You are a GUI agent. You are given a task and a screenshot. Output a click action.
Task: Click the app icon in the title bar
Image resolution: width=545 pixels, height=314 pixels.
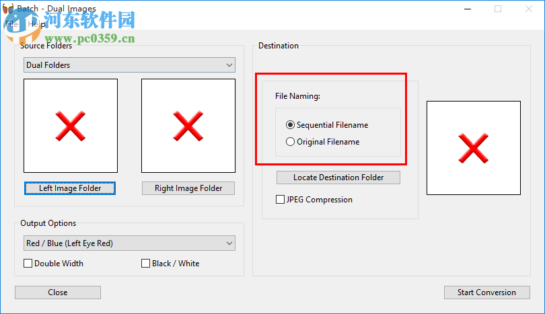[9, 9]
